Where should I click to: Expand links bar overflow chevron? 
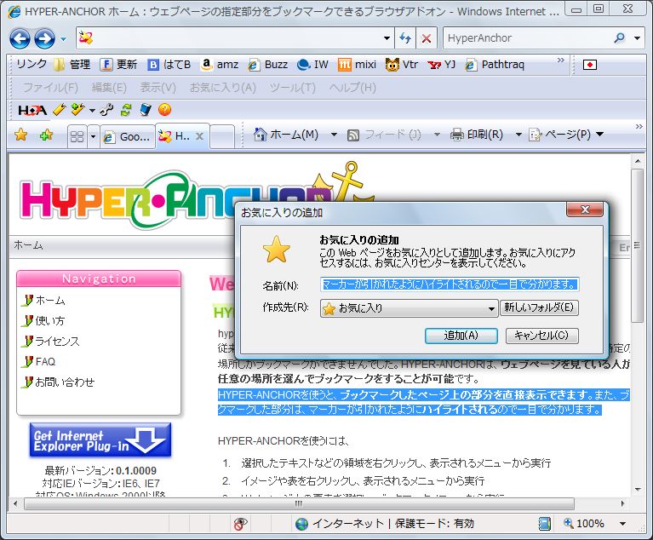point(561,60)
